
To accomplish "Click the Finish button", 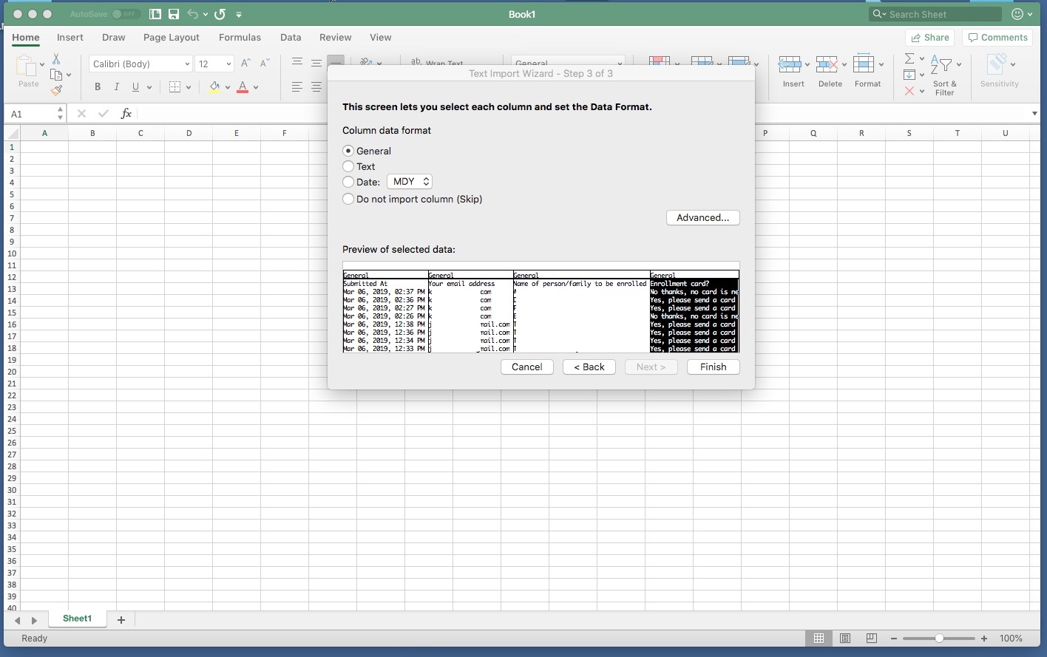I will click(714, 367).
